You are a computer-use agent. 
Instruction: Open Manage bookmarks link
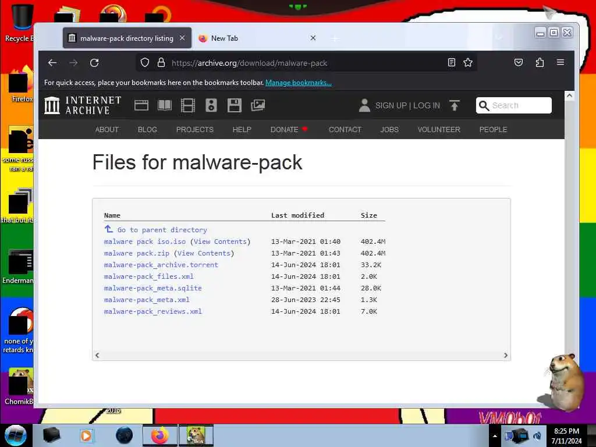(299, 83)
